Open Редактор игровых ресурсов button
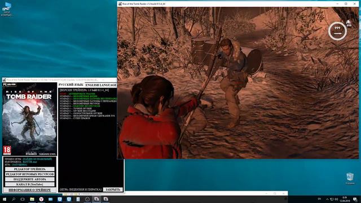This screenshot has height=203, width=361. pos(30,174)
